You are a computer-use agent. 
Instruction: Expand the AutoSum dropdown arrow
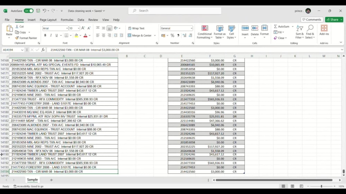point(293,27)
